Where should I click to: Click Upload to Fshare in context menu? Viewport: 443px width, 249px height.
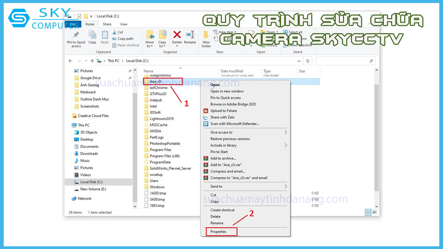pos(224,111)
